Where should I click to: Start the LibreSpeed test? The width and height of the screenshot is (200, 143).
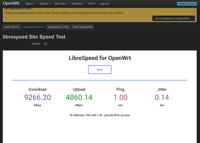tap(100, 70)
